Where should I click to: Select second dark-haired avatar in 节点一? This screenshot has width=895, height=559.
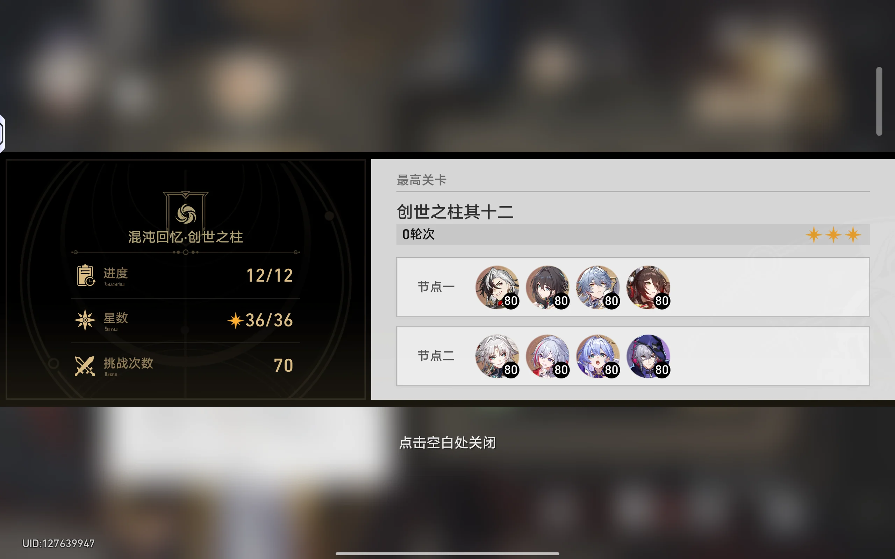coord(547,287)
